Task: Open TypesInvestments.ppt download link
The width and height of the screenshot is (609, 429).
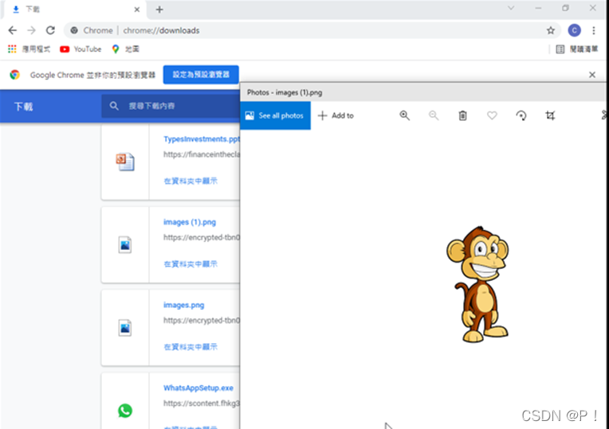Action: point(202,138)
